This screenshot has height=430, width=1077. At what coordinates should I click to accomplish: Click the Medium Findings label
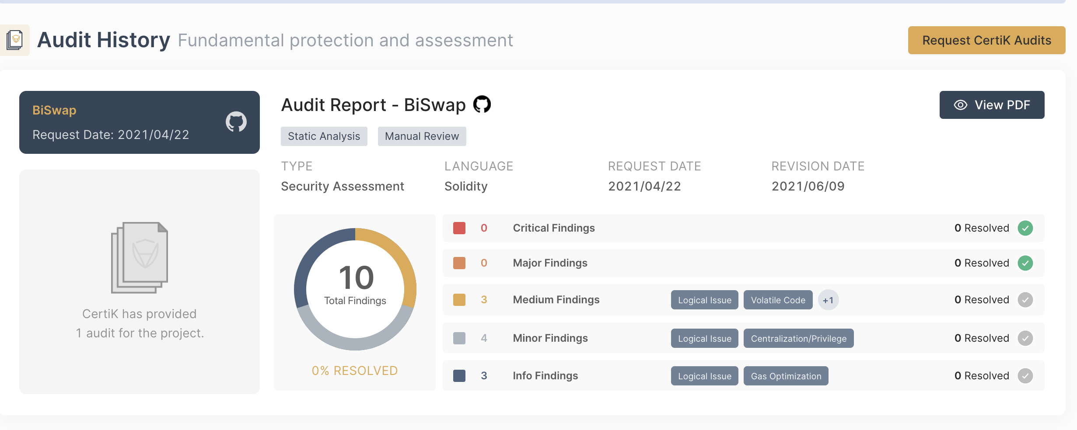pyautogui.click(x=556, y=300)
